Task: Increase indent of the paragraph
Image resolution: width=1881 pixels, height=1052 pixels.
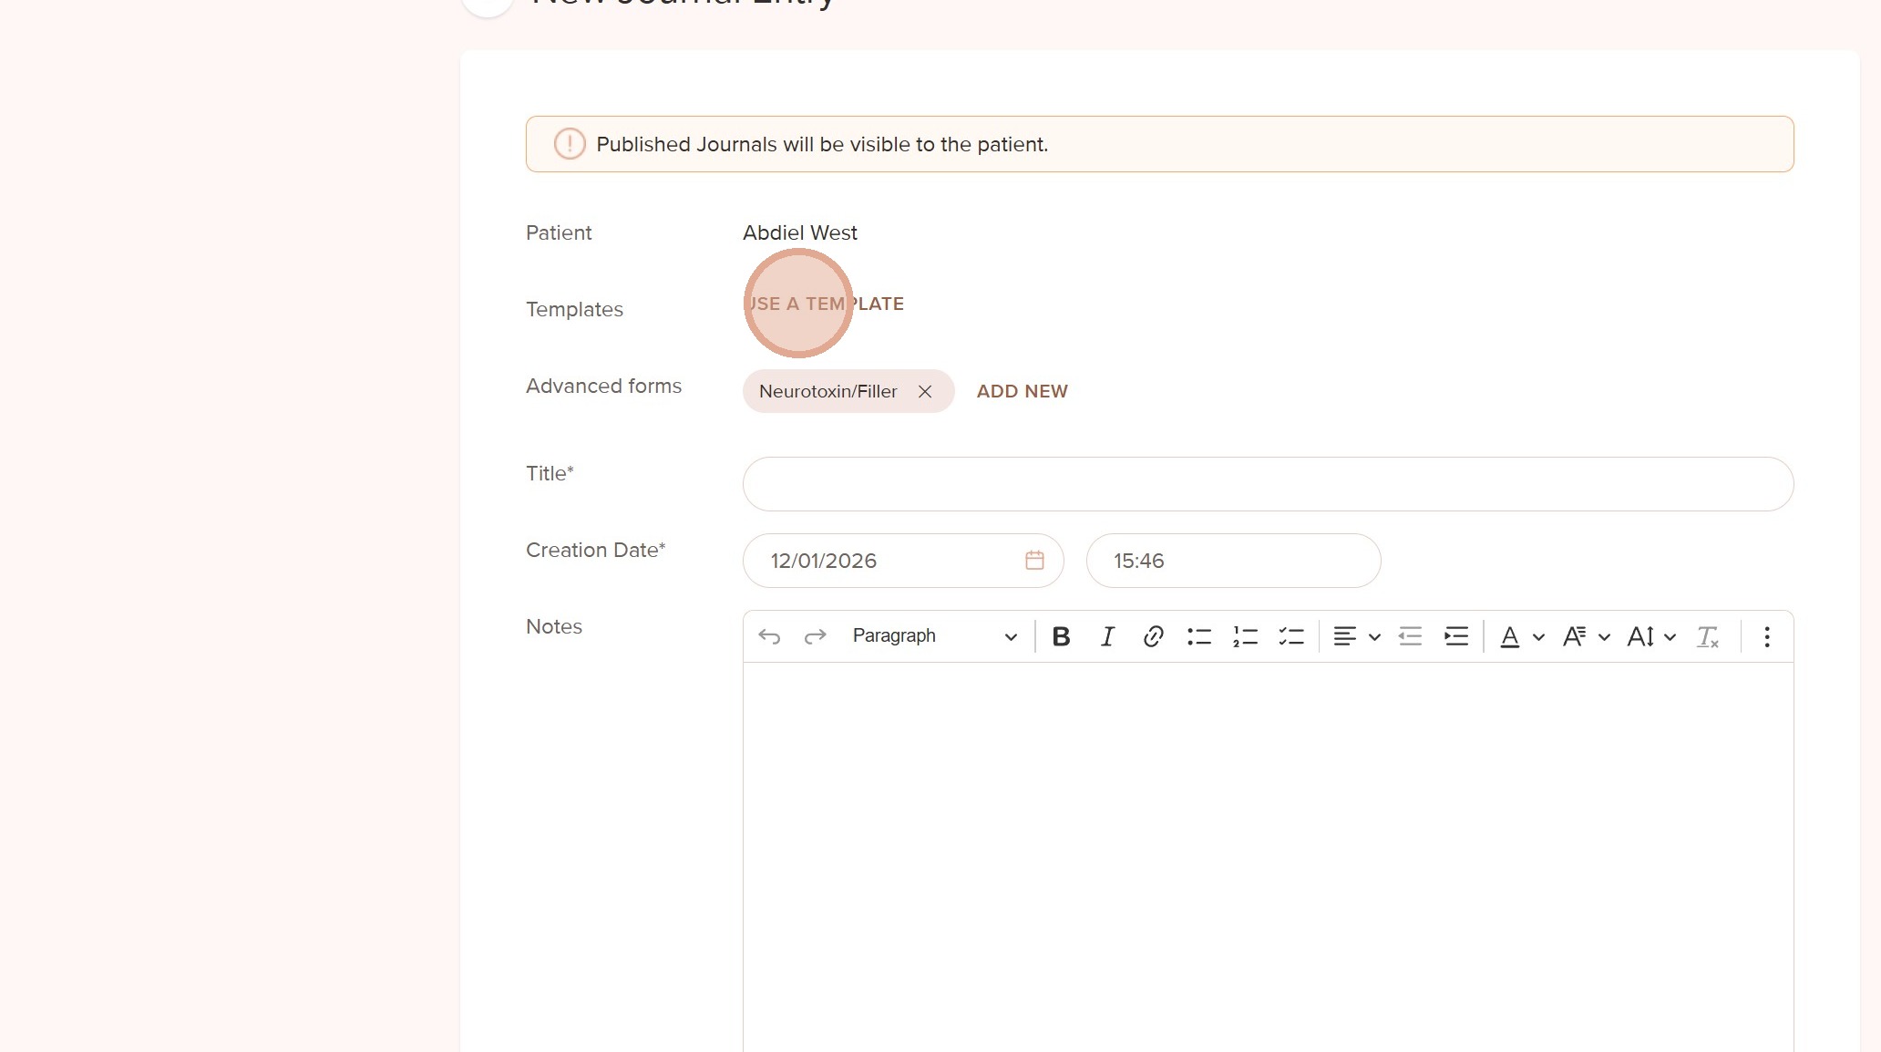Action: tap(1456, 636)
